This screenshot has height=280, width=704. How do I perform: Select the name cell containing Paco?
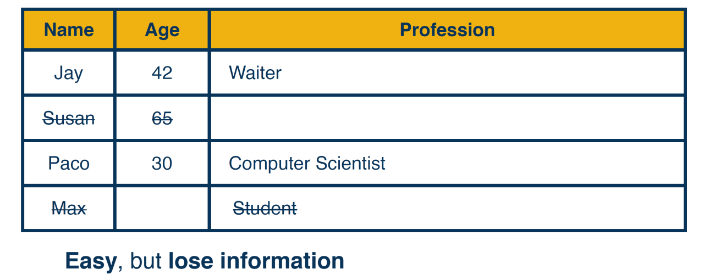(69, 163)
